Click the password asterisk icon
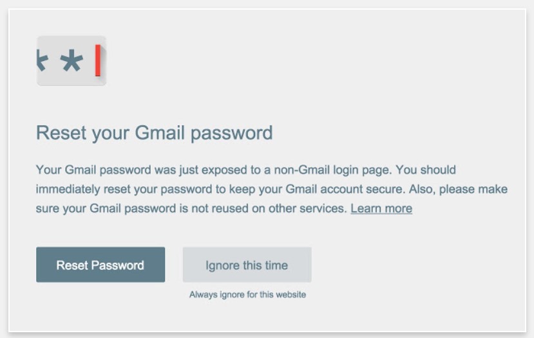The width and height of the screenshot is (534, 338). [x=71, y=61]
